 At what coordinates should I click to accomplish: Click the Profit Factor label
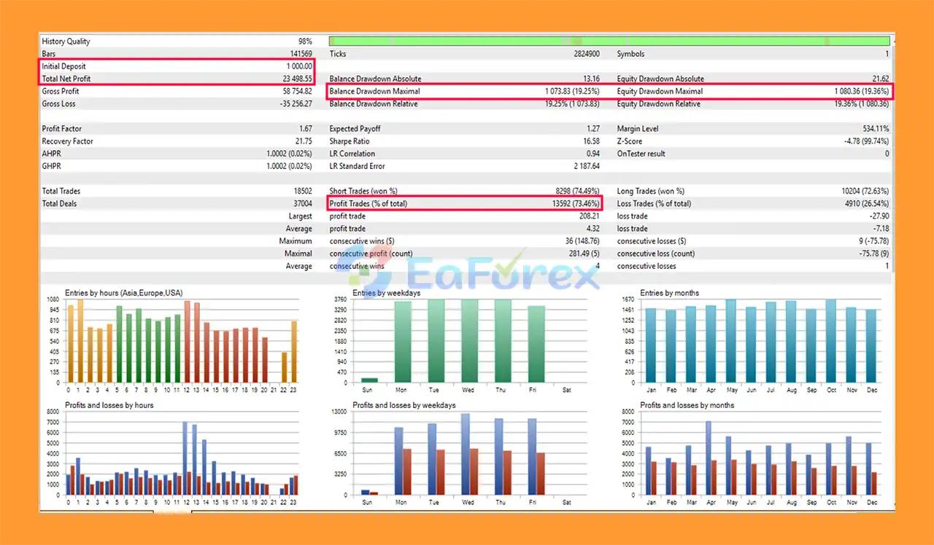click(x=63, y=129)
